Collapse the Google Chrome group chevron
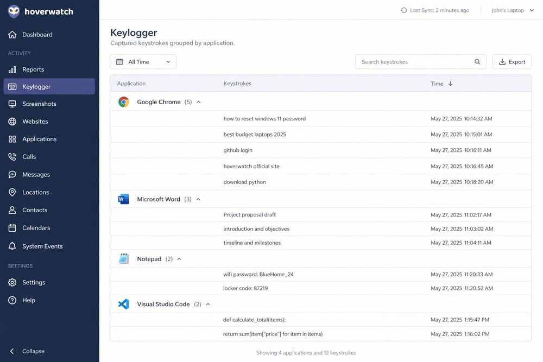Image resolution: width=543 pixels, height=362 pixels. point(198,102)
